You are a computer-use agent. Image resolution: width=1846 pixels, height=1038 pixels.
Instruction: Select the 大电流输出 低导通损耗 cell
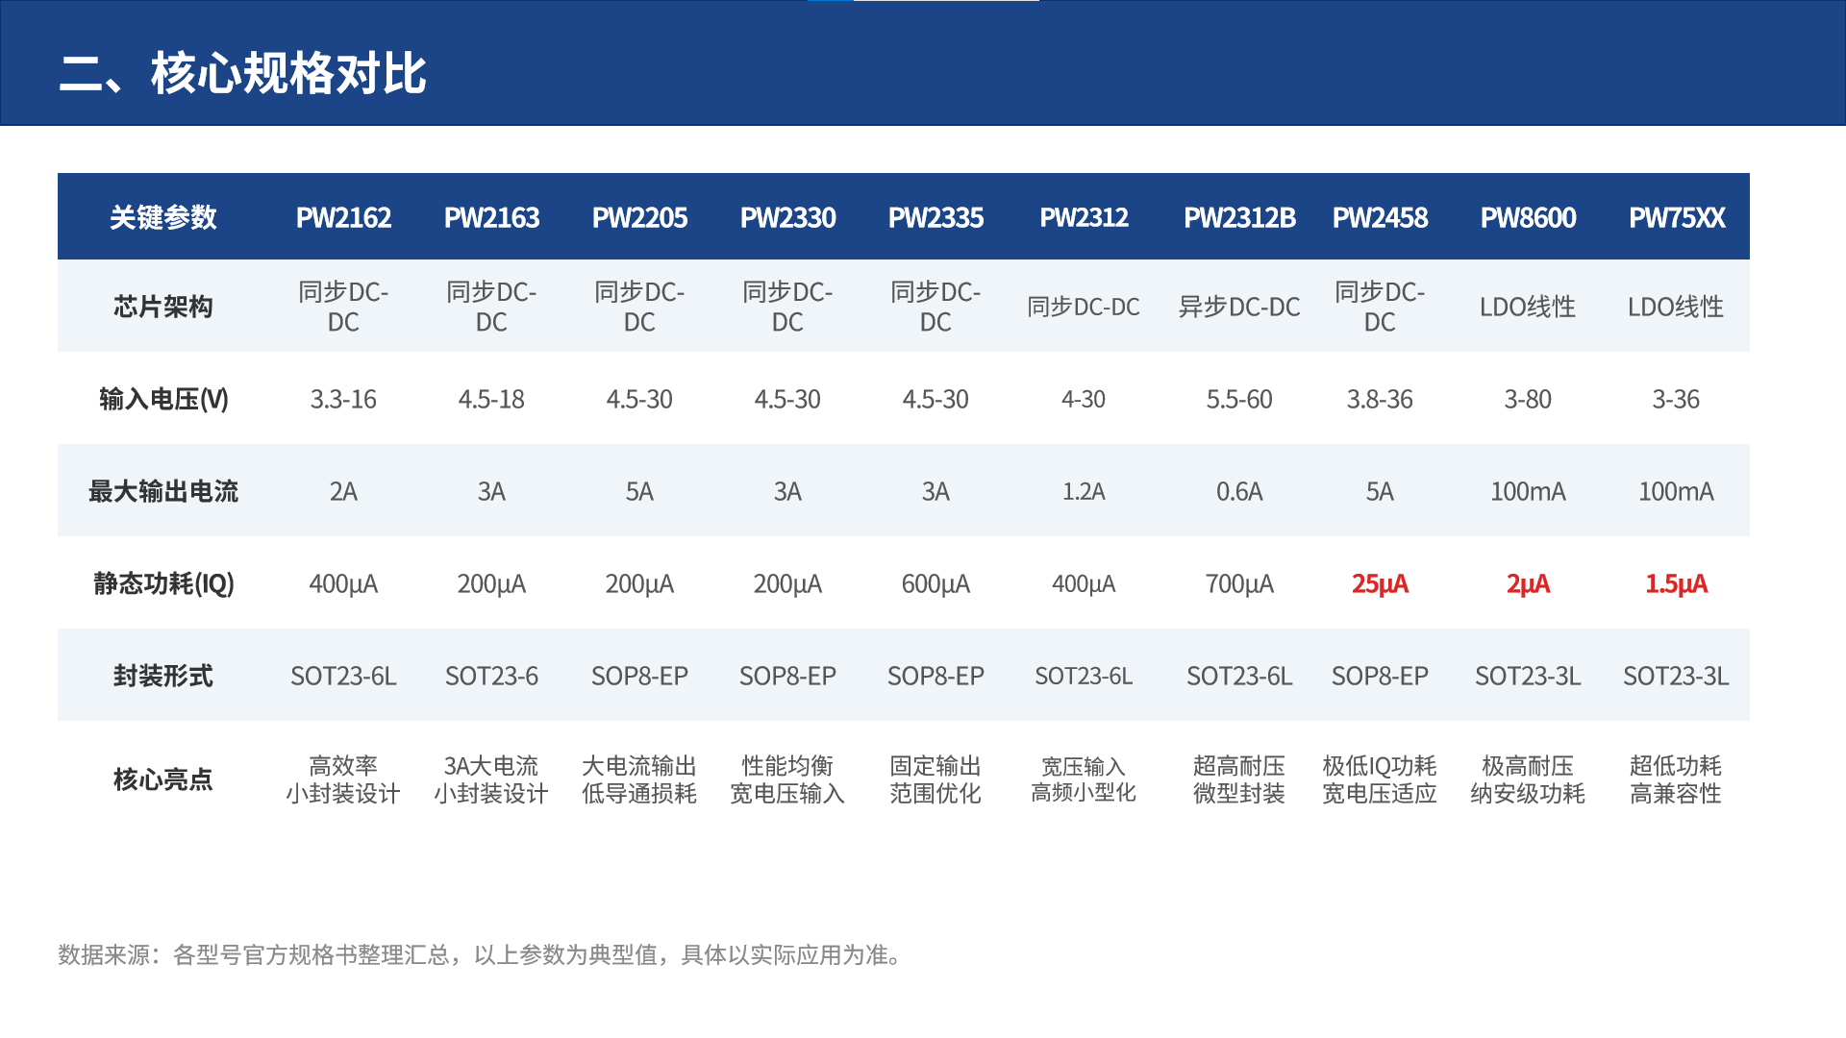pos(639,779)
